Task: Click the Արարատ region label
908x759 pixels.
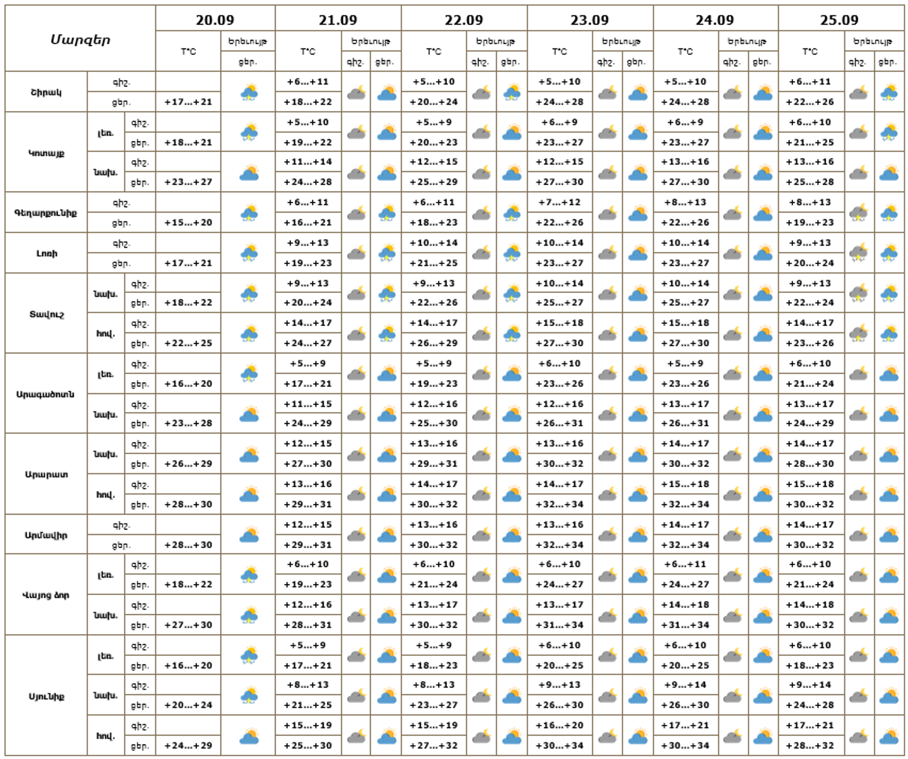Action: 46,474
